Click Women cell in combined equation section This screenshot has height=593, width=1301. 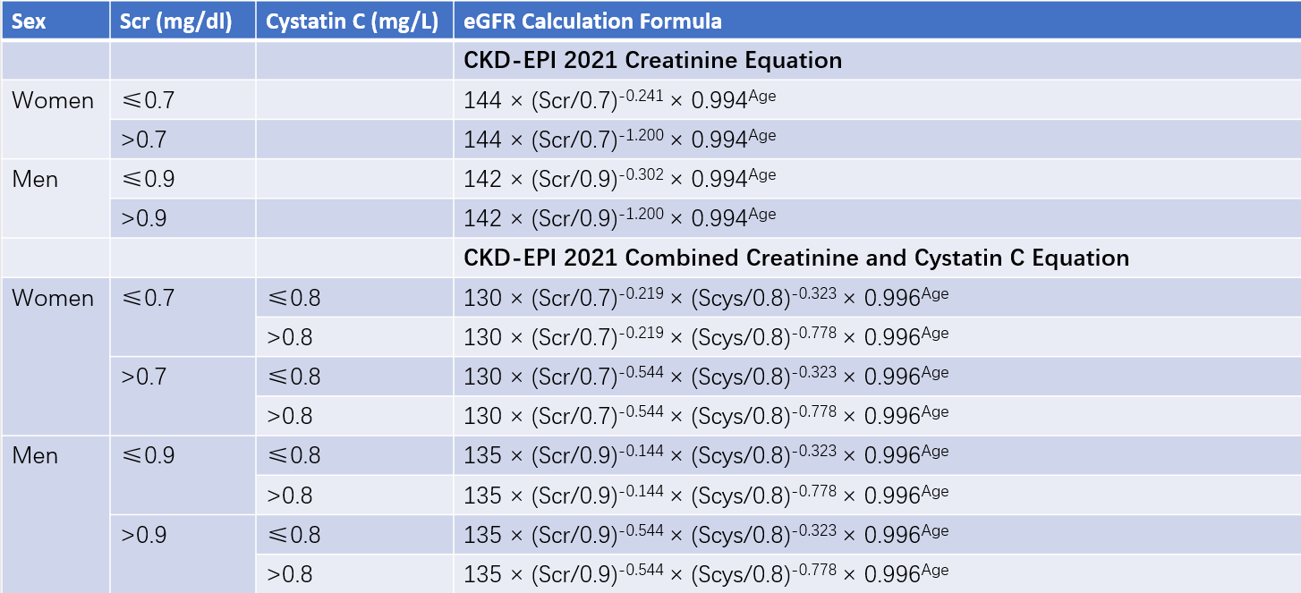tap(53, 299)
